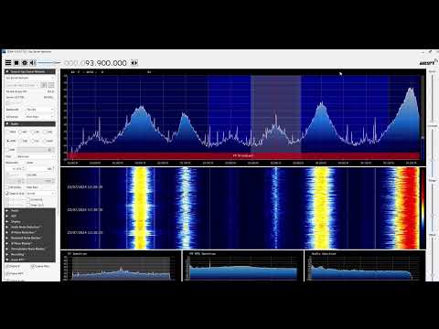Stop the radio with the stop button
Viewport: 439px width, 329px height.
click(x=16, y=63)
